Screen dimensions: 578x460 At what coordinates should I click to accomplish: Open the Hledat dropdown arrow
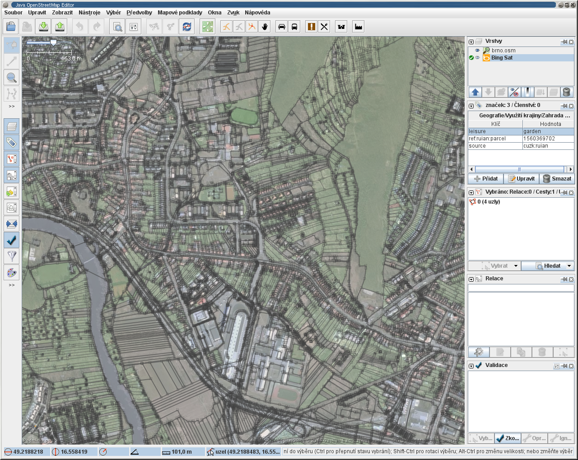point(569,266)
